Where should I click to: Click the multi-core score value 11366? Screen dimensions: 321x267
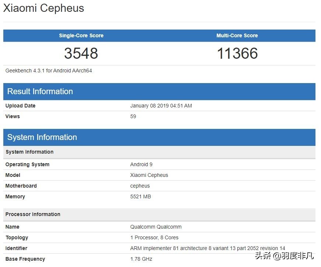(237, 53)
